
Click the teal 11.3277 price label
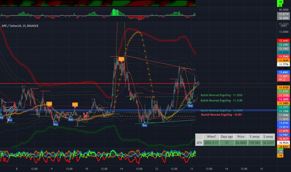(x=284, y=107)
